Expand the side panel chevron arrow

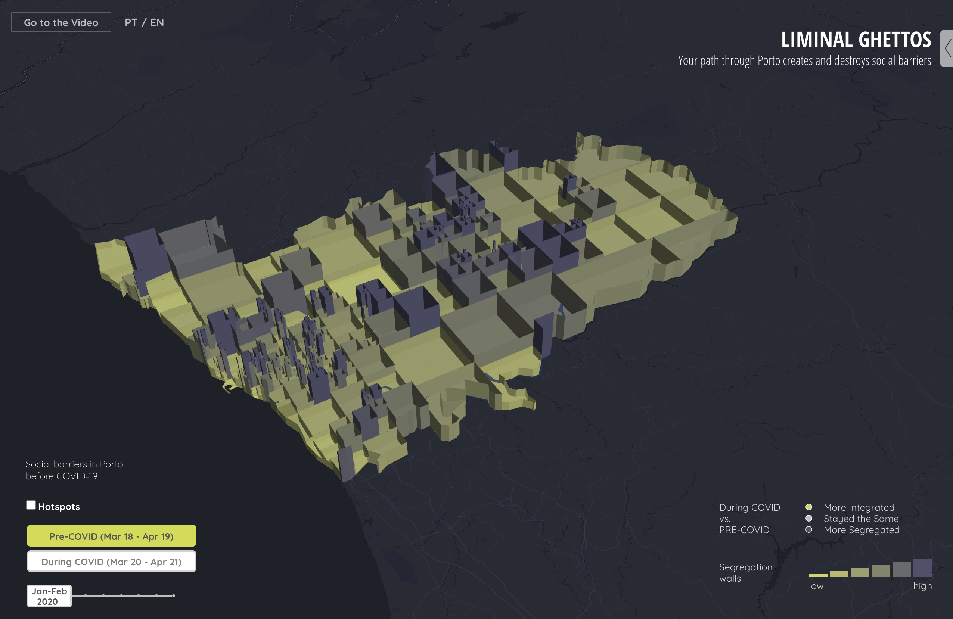(x=947, y=49)
